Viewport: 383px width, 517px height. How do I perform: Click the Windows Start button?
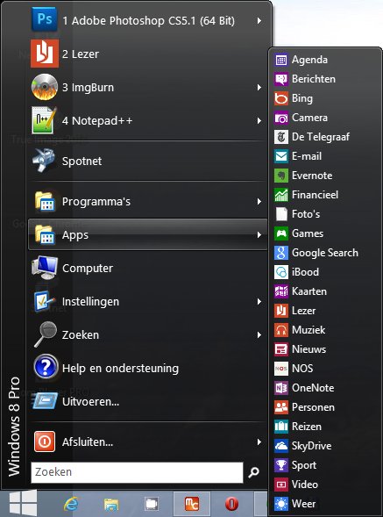(x=23, y=503)
